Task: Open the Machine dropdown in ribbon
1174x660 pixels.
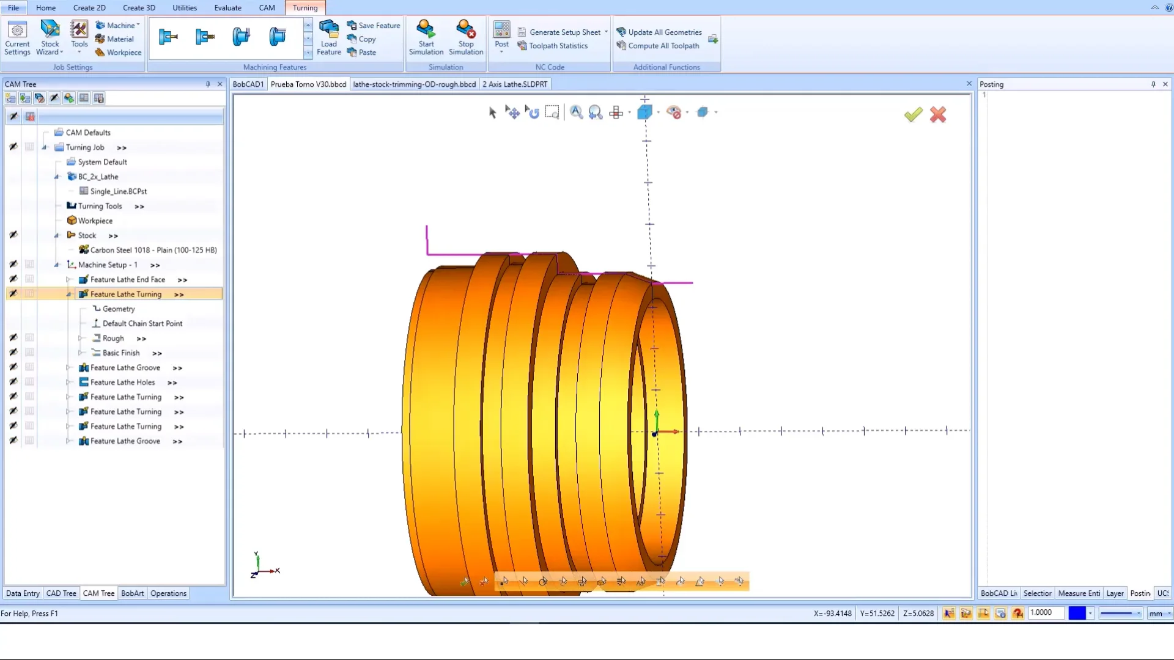Action: pyautogui.click(x=118, y=26)
